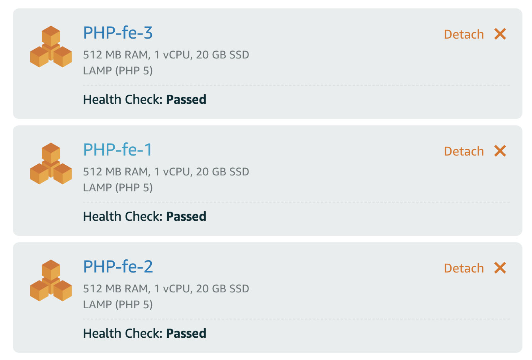Click PHP-fe-2's RAM, vCPU and SSD specs

pyautogui.click(x=166, y=289)
